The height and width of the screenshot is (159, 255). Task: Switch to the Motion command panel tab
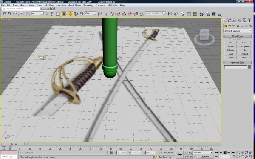tap(239, 20)
